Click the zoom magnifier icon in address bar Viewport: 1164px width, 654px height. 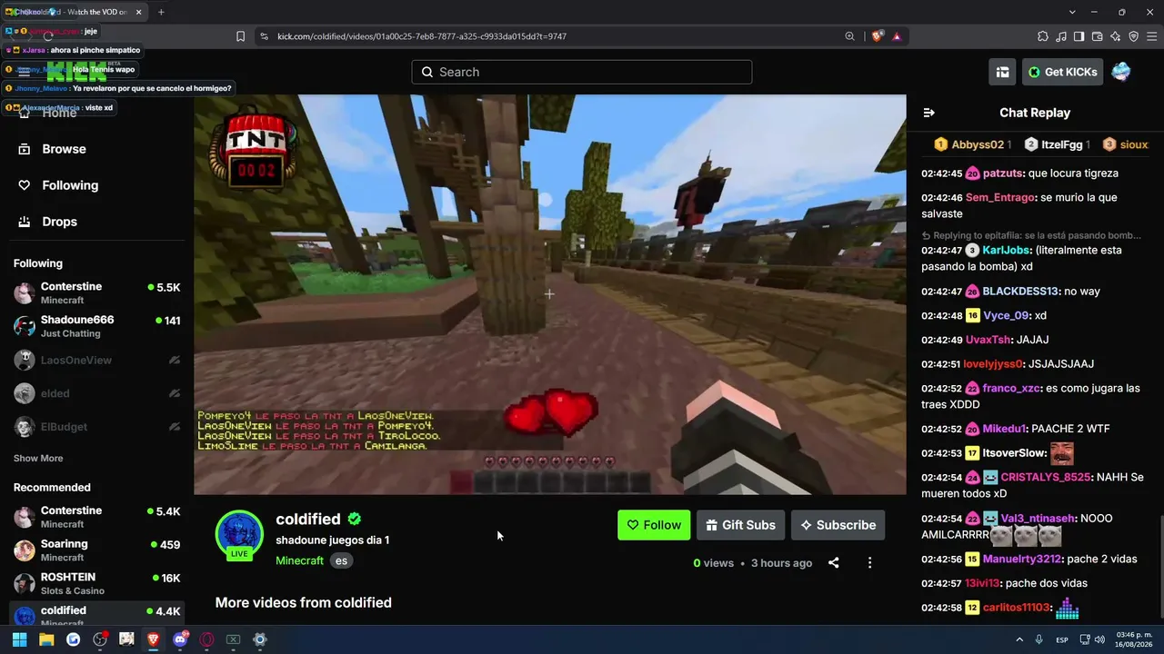(x=850, y=36)
